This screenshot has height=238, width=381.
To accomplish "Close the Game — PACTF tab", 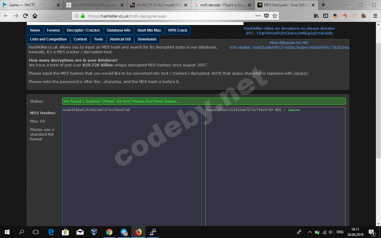I will coord(58,5).
